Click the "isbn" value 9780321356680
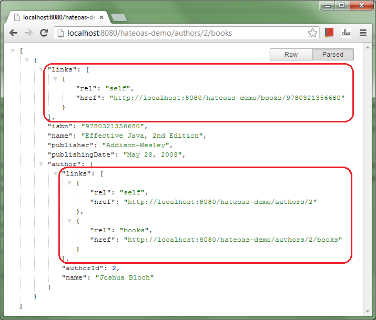The image size is (376, 320). tap(113, 126)
